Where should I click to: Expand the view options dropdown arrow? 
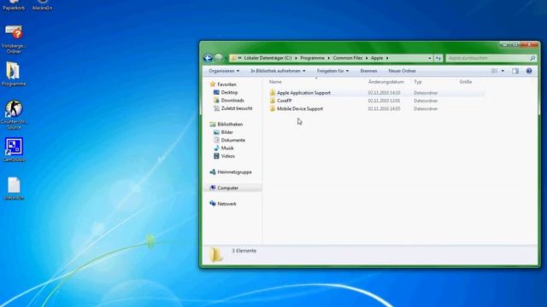coord(503,71)
